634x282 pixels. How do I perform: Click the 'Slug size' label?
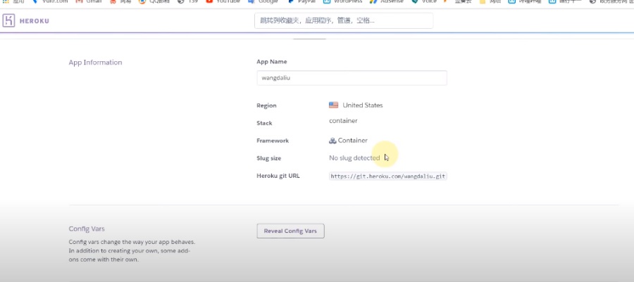coord(269,158)
